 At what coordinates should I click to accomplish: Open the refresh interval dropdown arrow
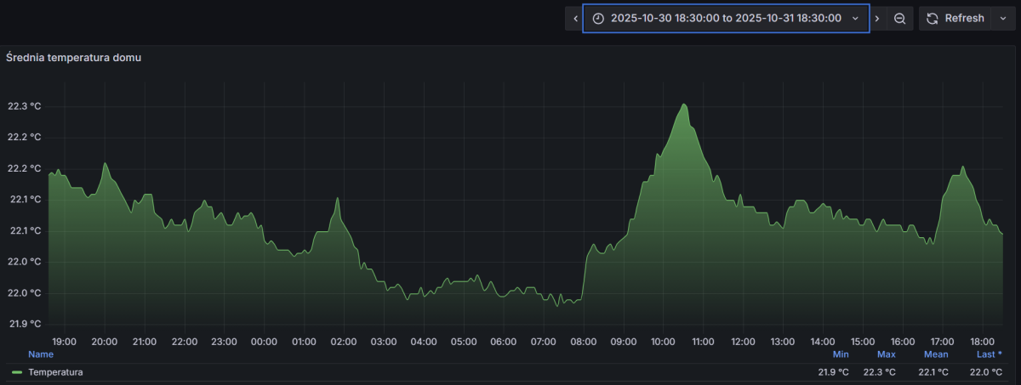coord(1001,18)
